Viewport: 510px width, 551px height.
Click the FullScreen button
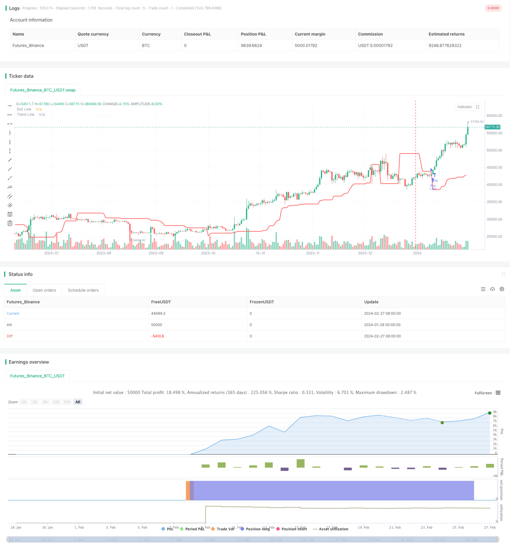pyautogui.click(x=483, y=393)
